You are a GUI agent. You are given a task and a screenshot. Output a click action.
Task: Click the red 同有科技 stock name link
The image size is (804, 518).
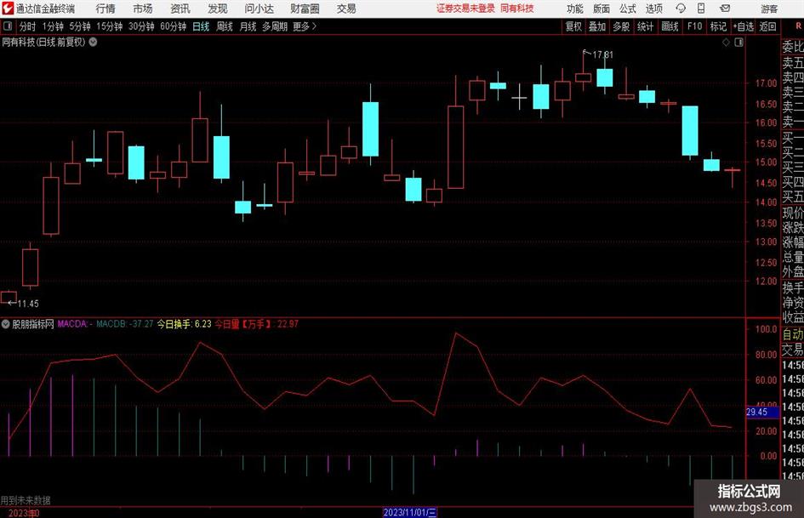pyautogui.click(x=517, y=9)
